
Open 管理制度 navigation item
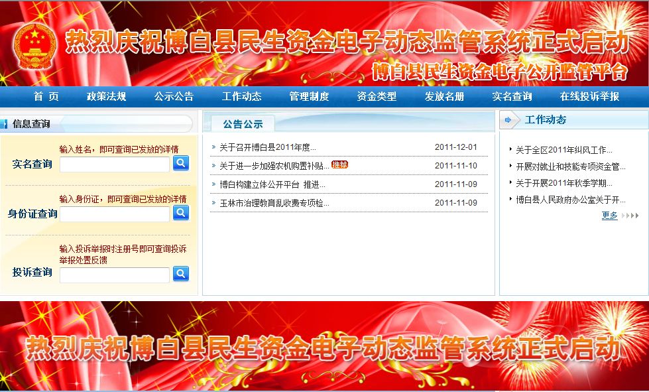(309, 96)
